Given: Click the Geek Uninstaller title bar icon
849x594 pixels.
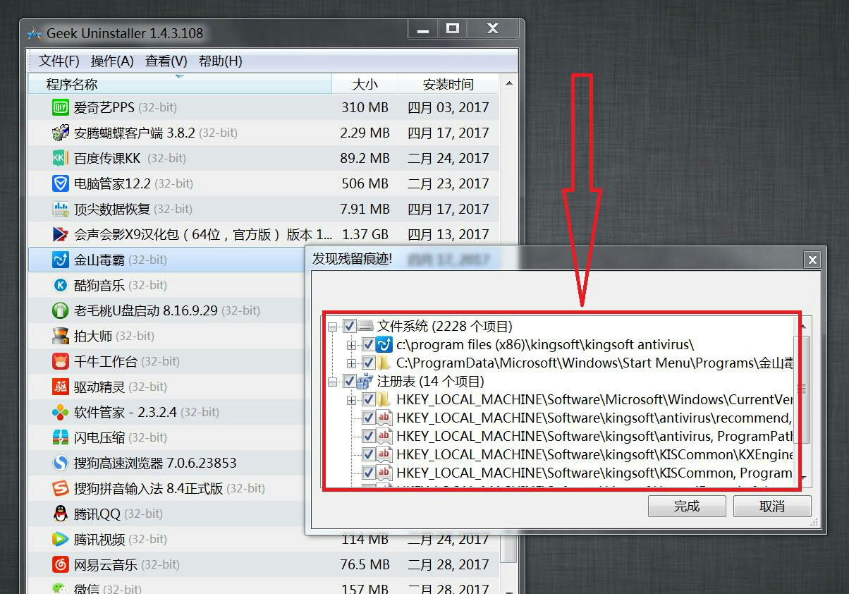Looking at the screenshot, I should pyautogui.click(x=35, y=33).
